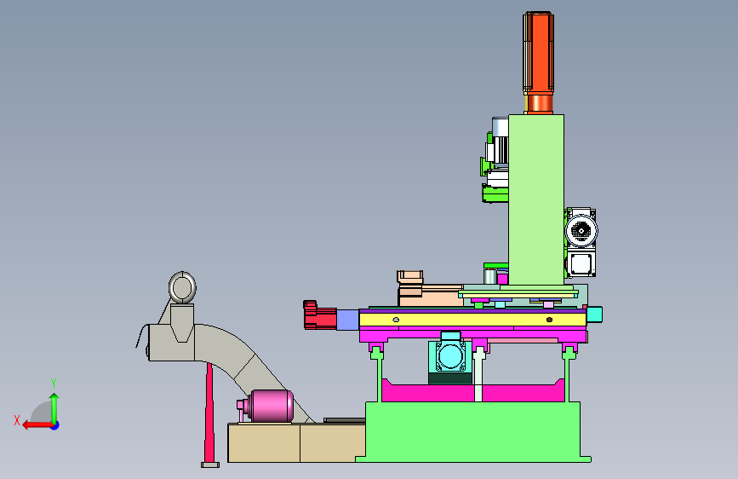Click the red X axis arrow of triad
This screenshot has height=479, width=738.
(x=37, y=425)
